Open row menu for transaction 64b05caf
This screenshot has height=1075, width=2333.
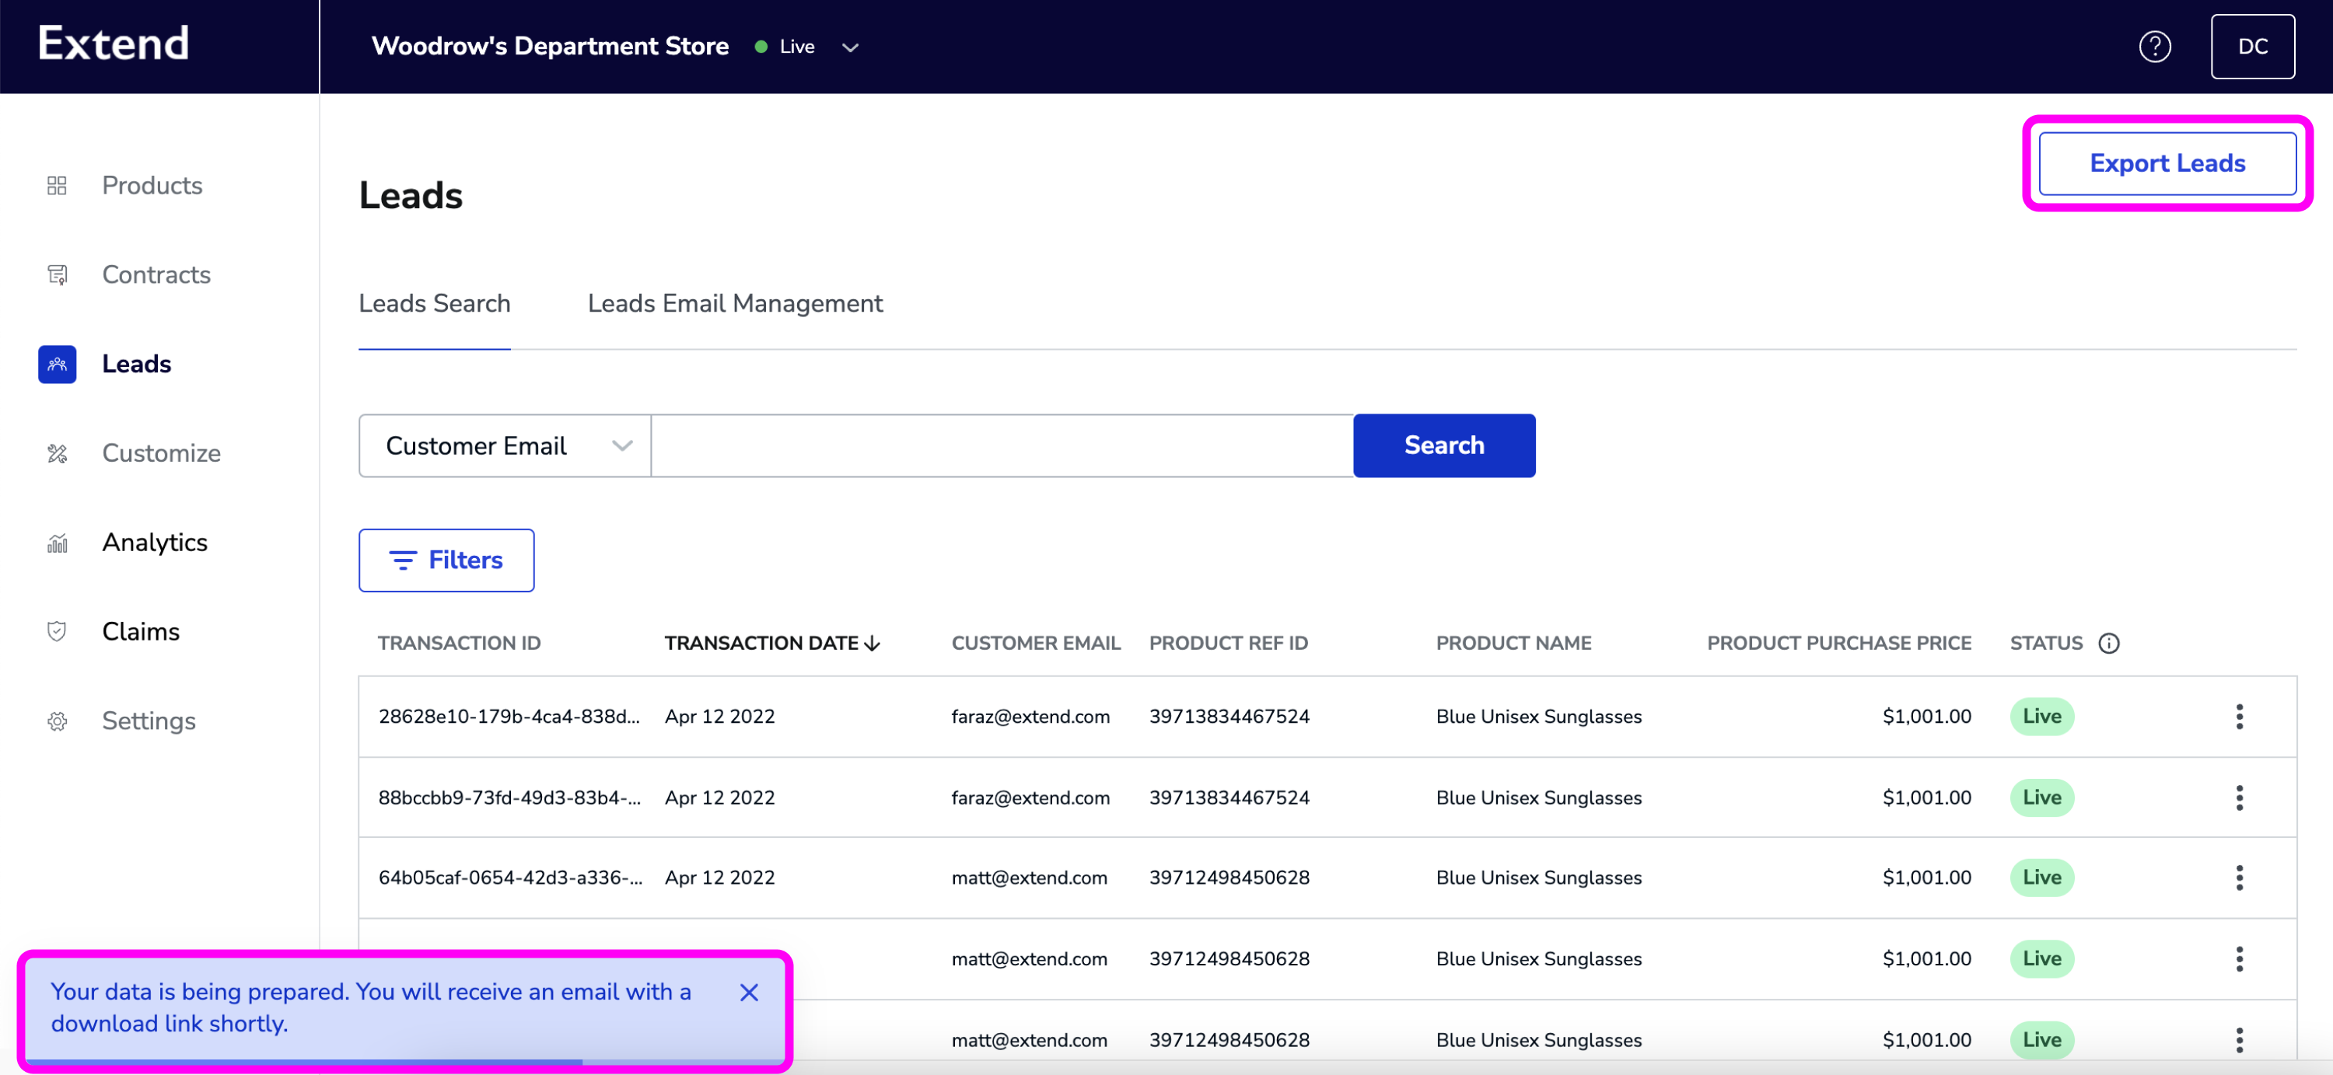[x=2240, y=878]
